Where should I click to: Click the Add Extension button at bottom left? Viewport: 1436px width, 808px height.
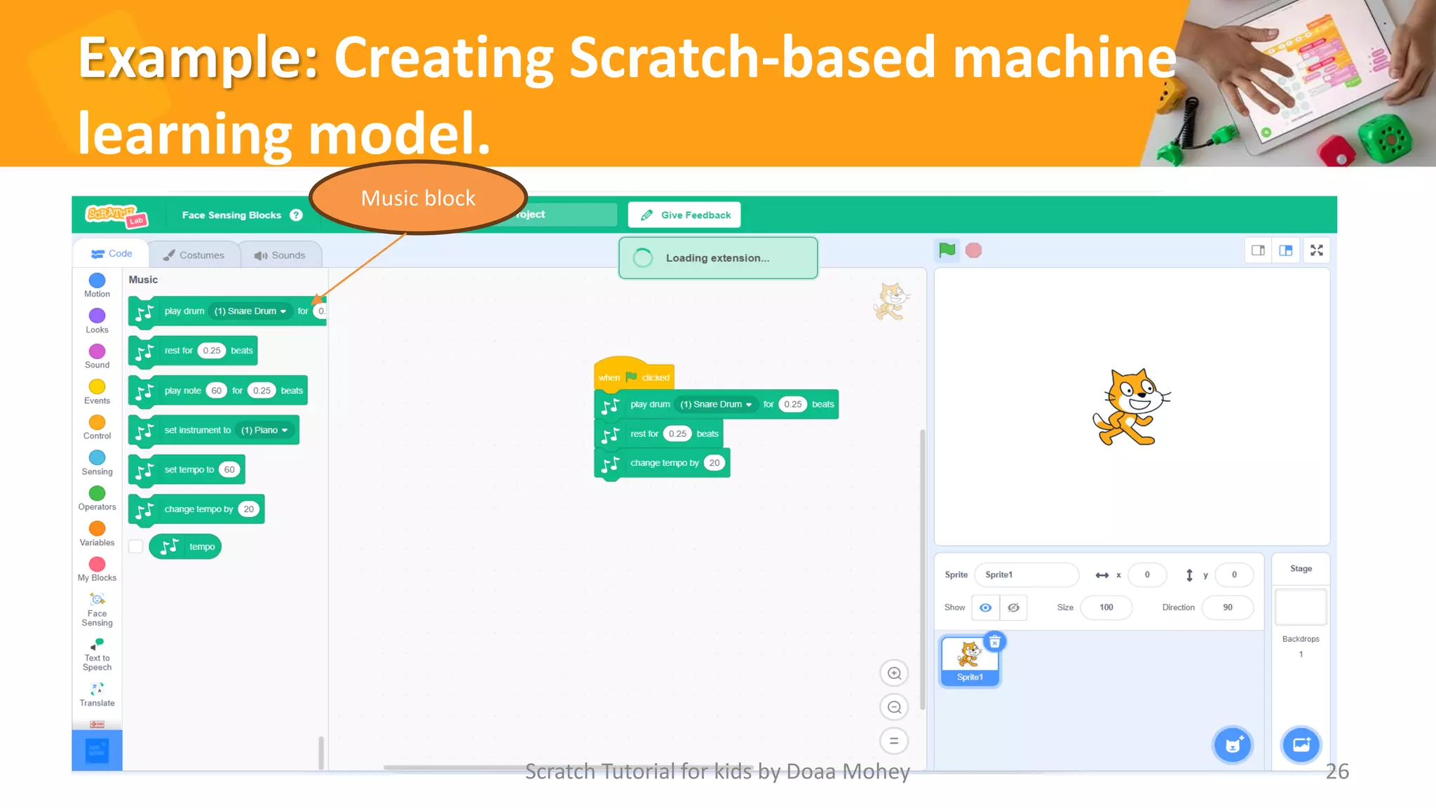pos(97,750)
